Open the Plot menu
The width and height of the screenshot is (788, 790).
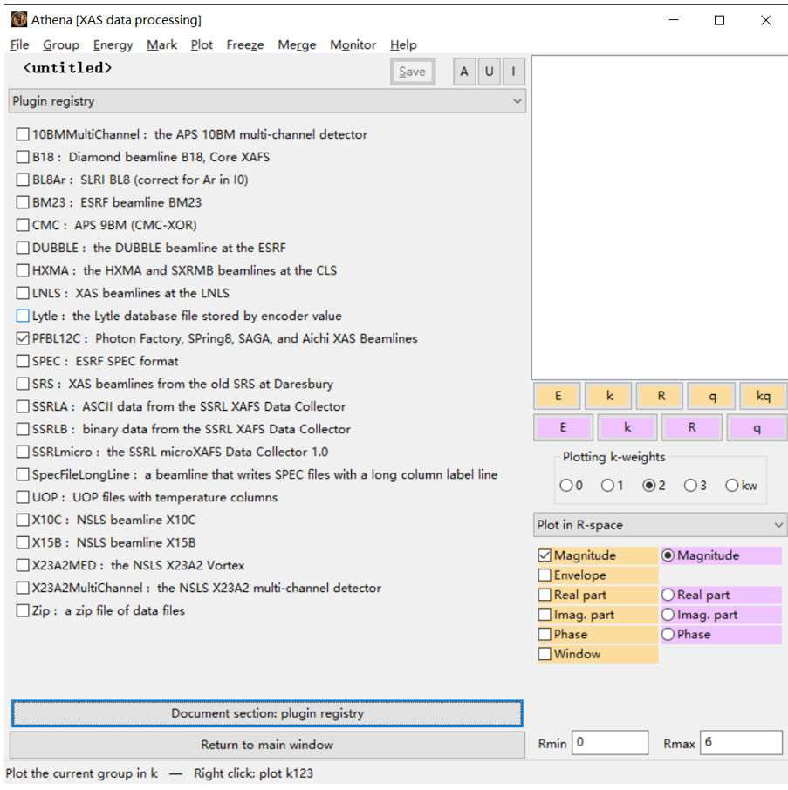[x=202, y=44]
